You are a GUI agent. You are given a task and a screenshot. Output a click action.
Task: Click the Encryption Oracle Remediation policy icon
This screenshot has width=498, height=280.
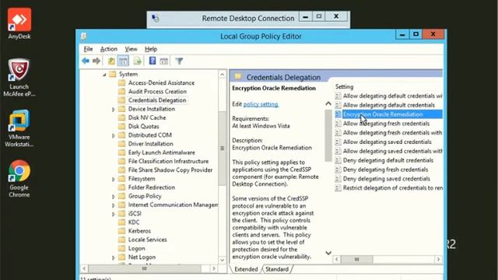338,114
